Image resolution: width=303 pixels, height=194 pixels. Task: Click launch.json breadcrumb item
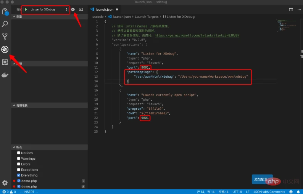click(122, 17)
